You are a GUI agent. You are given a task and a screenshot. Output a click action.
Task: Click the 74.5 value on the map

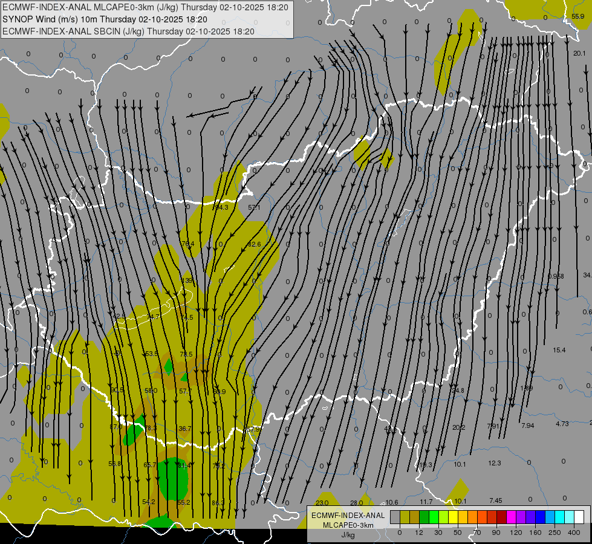(x=186, y=317)
